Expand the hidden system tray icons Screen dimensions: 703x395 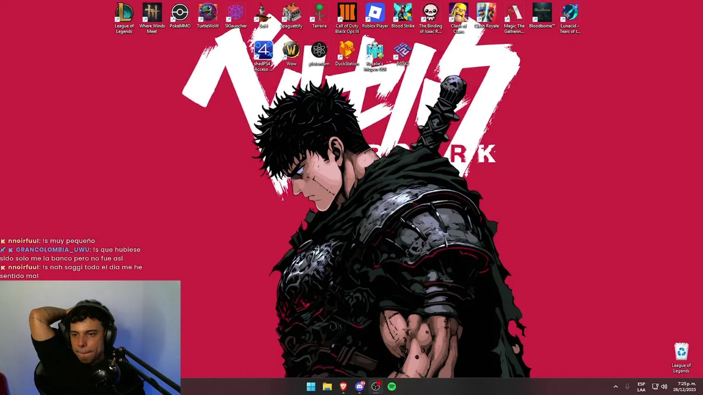click(616, 387)
